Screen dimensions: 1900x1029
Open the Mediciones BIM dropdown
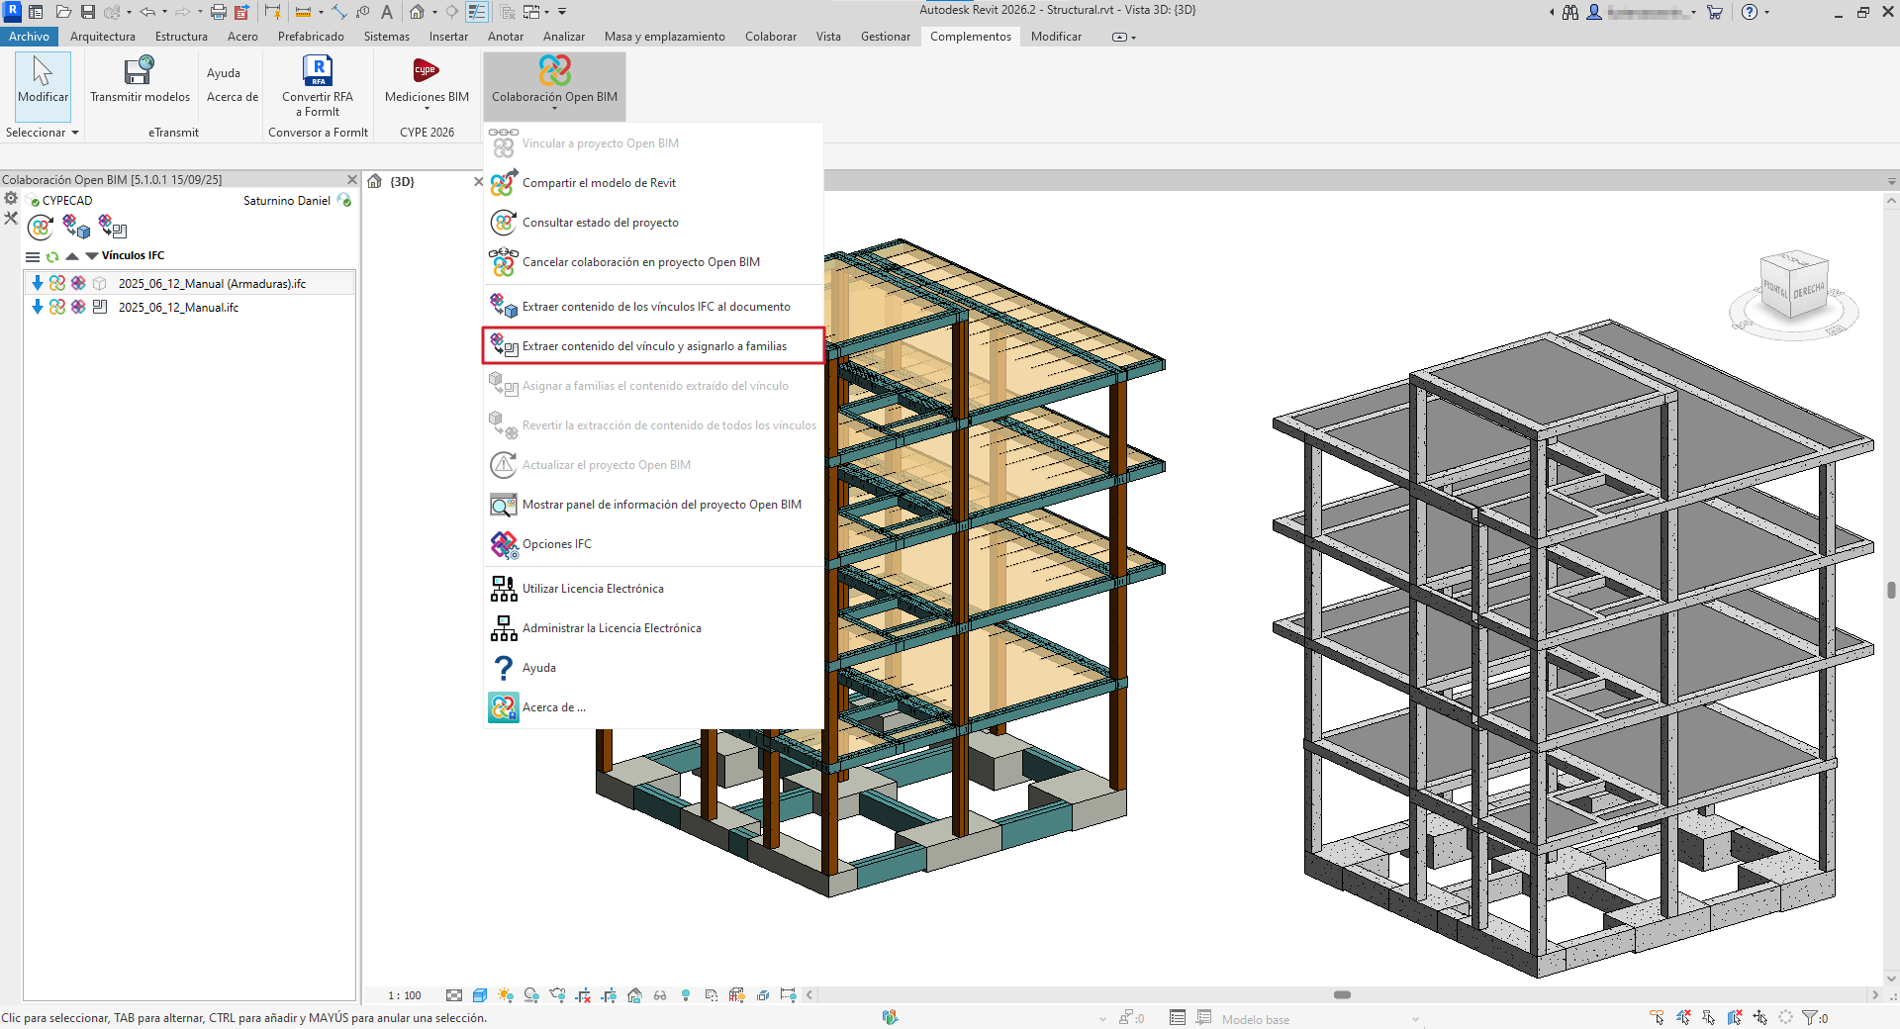tap(427, 109)
